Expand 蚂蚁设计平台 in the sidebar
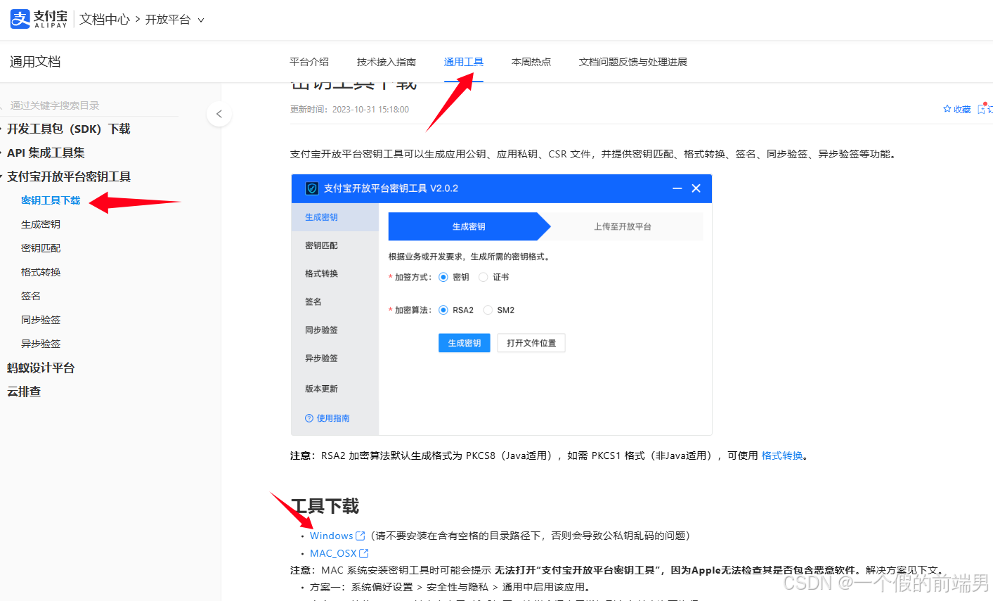Screen dimensions: 993x601 point(41,368)
